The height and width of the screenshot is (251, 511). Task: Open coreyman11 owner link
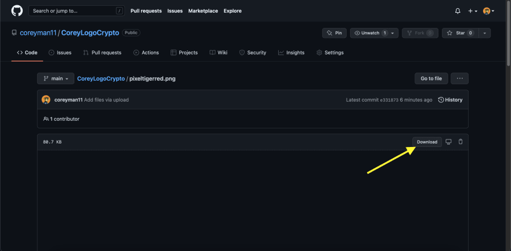click(x=38, y=33)
